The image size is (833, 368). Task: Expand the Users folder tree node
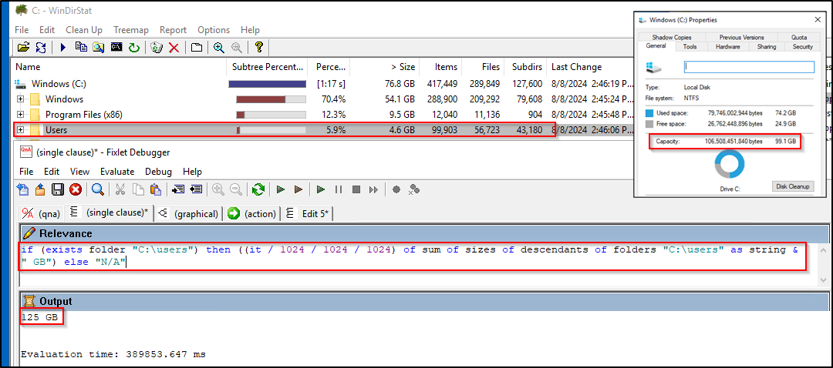(21, 130)
